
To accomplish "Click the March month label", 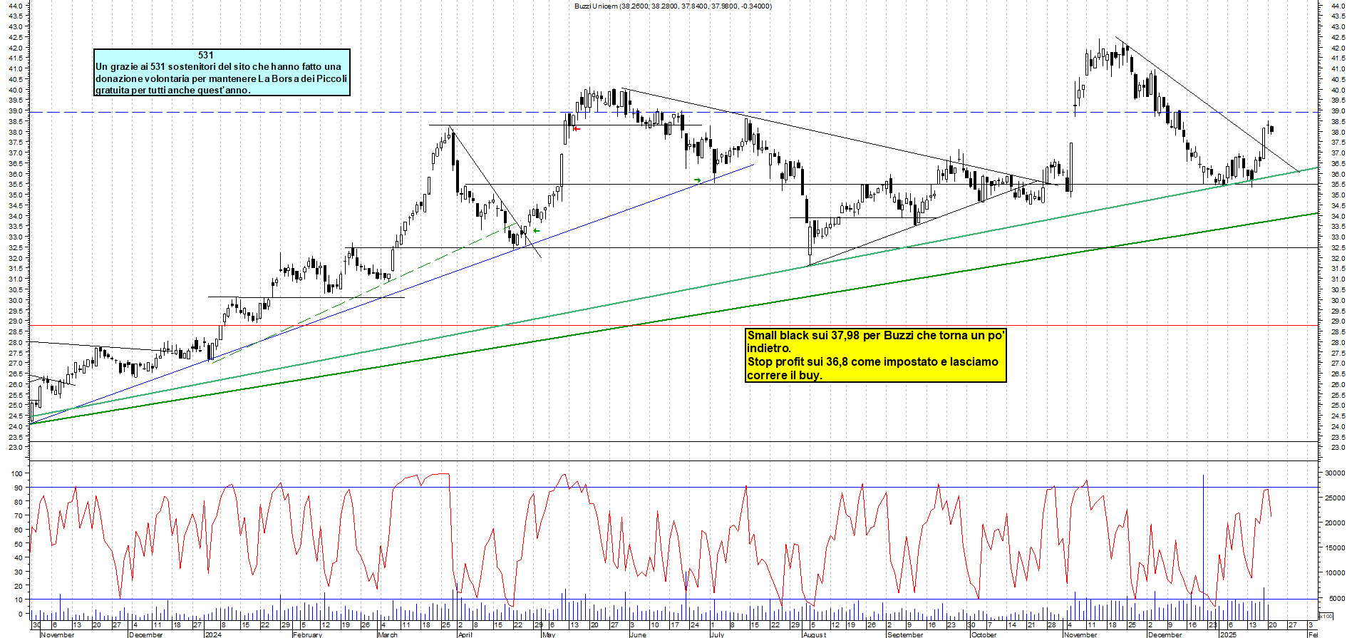I will (388, 634).
